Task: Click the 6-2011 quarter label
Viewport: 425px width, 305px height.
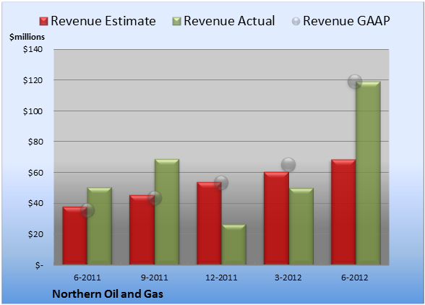Action: (x=87, y=278)
